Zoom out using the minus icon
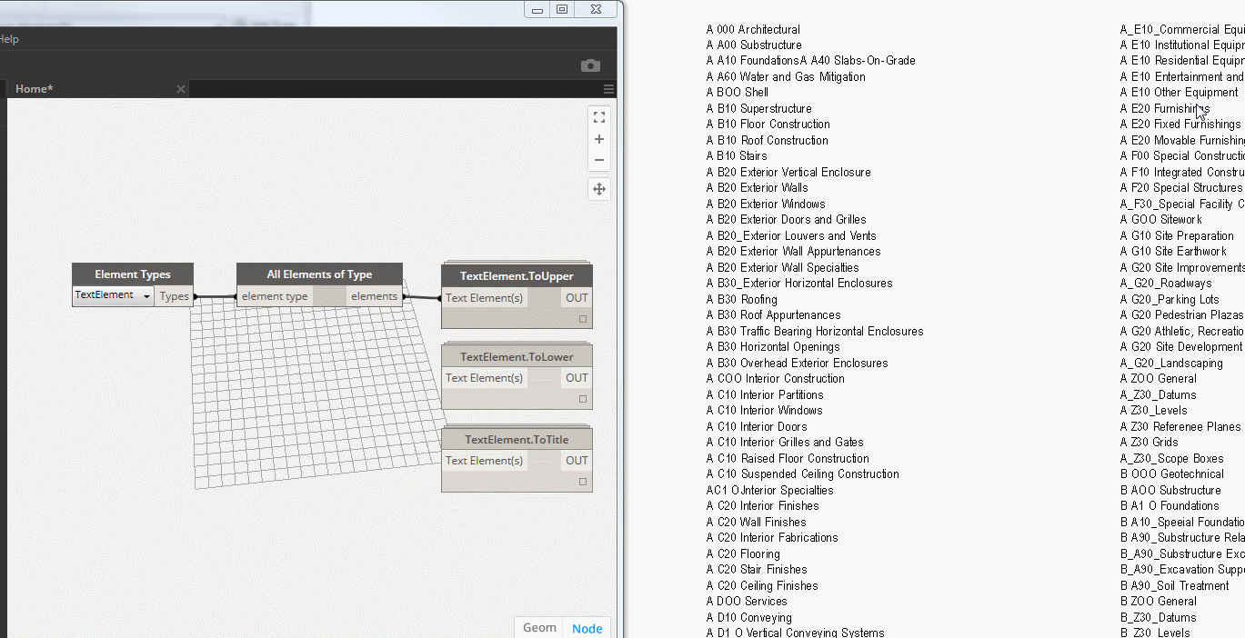Image resolution: width=1245 pixels, height=638 pixels. pos(598,159)
